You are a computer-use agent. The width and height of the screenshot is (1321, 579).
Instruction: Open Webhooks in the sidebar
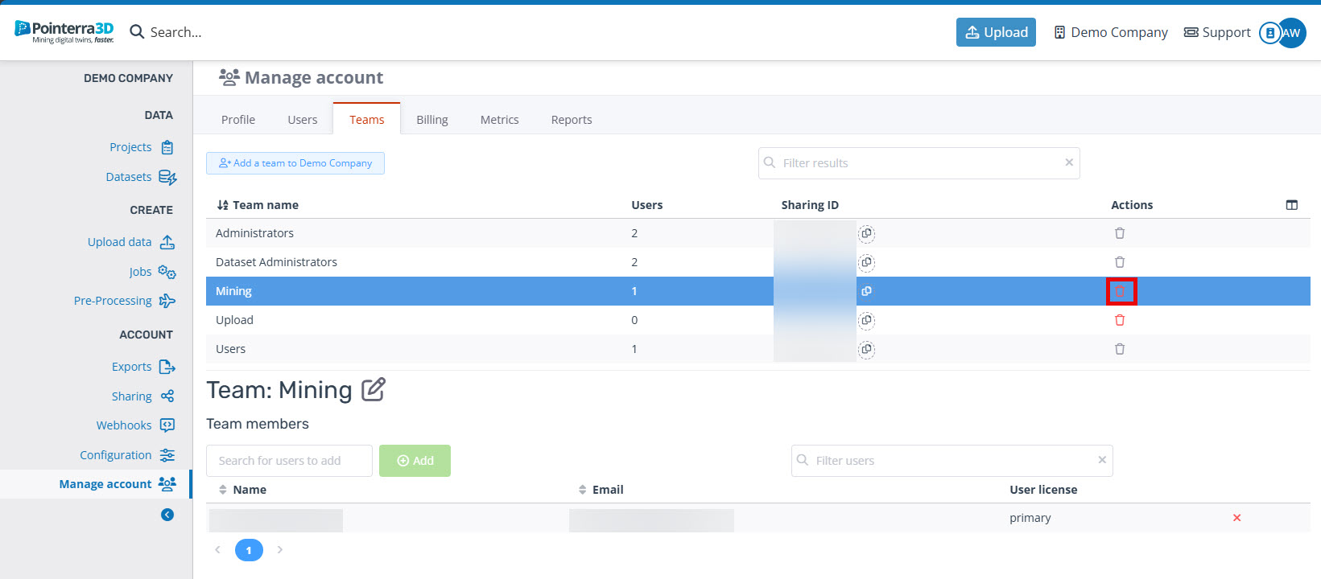[x=124, y=425]
